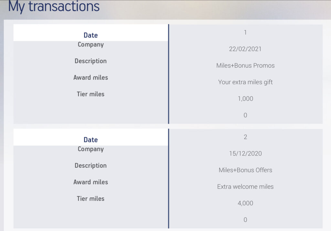
Task: Click transaction number 2
Action: [245, 137]
